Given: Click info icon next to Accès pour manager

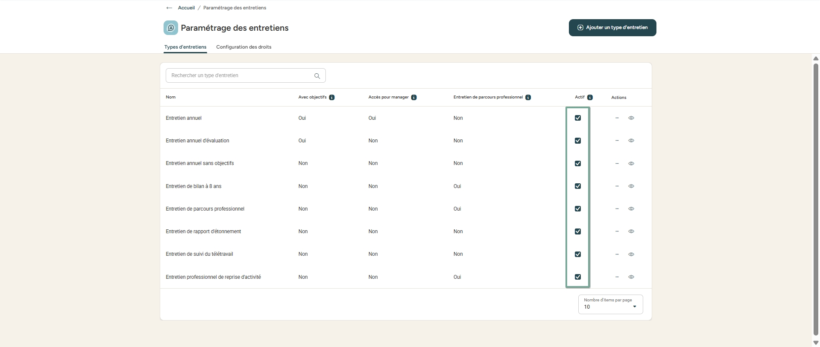Looking at the screenshot, I should 414,98.
